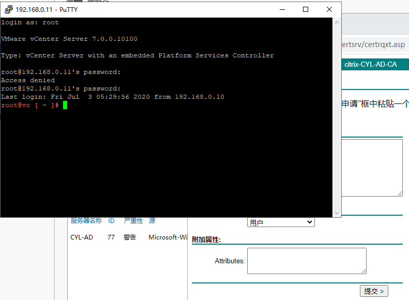The height and width of the screenshot is (300, 409).
Task: Click the green terminal cursor at prompt
Action: (65, 106)
